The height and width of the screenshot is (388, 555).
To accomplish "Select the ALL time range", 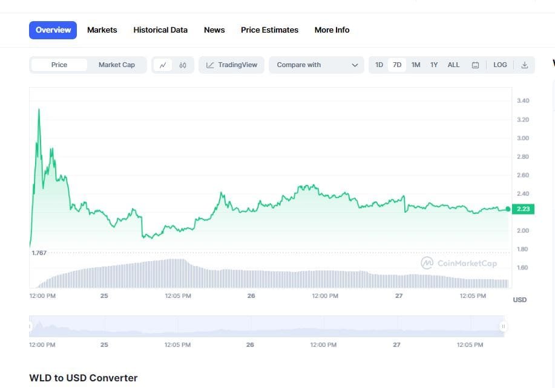I will click(453, 64).
